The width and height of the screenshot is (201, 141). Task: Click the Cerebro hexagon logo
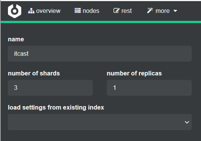pos(14,11)
